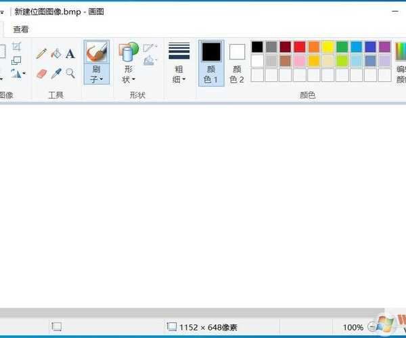
Task: Click the zoom out minus button
Action: pyautogui.click(x=371, y=327)
